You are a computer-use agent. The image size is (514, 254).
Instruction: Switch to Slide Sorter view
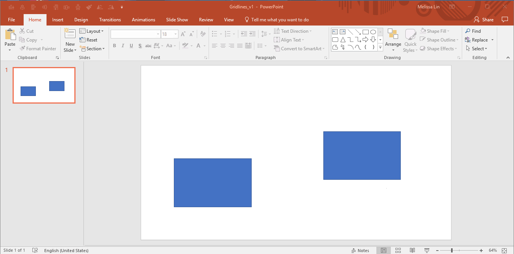coord(398,250)
